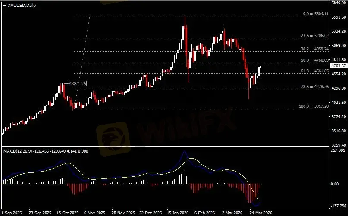The height and width of the screenshot is (216, 348).
Task: Click price axis value 3774.20
Action: point(339,116)
